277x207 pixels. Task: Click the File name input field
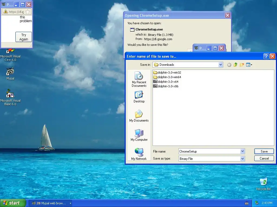(x=210, y=151)
